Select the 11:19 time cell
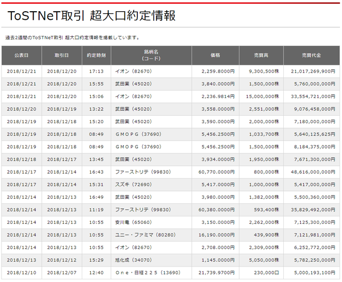This screenshot has height=282, width=342. click(x=96, y=210)
